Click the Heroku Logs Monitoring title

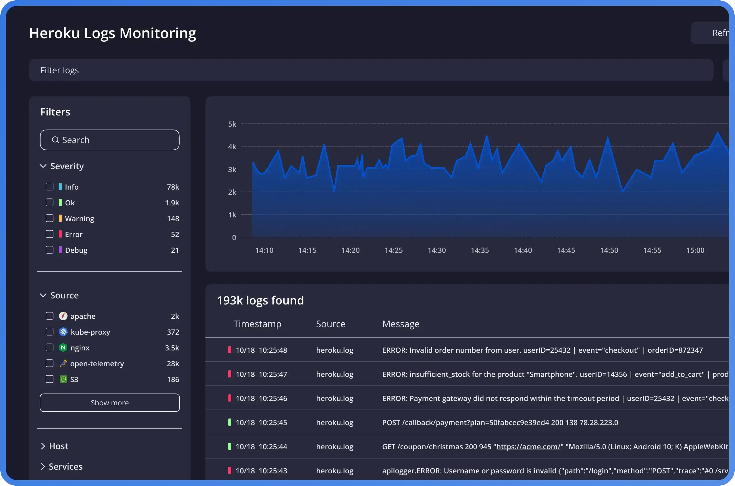coord(113,33)
